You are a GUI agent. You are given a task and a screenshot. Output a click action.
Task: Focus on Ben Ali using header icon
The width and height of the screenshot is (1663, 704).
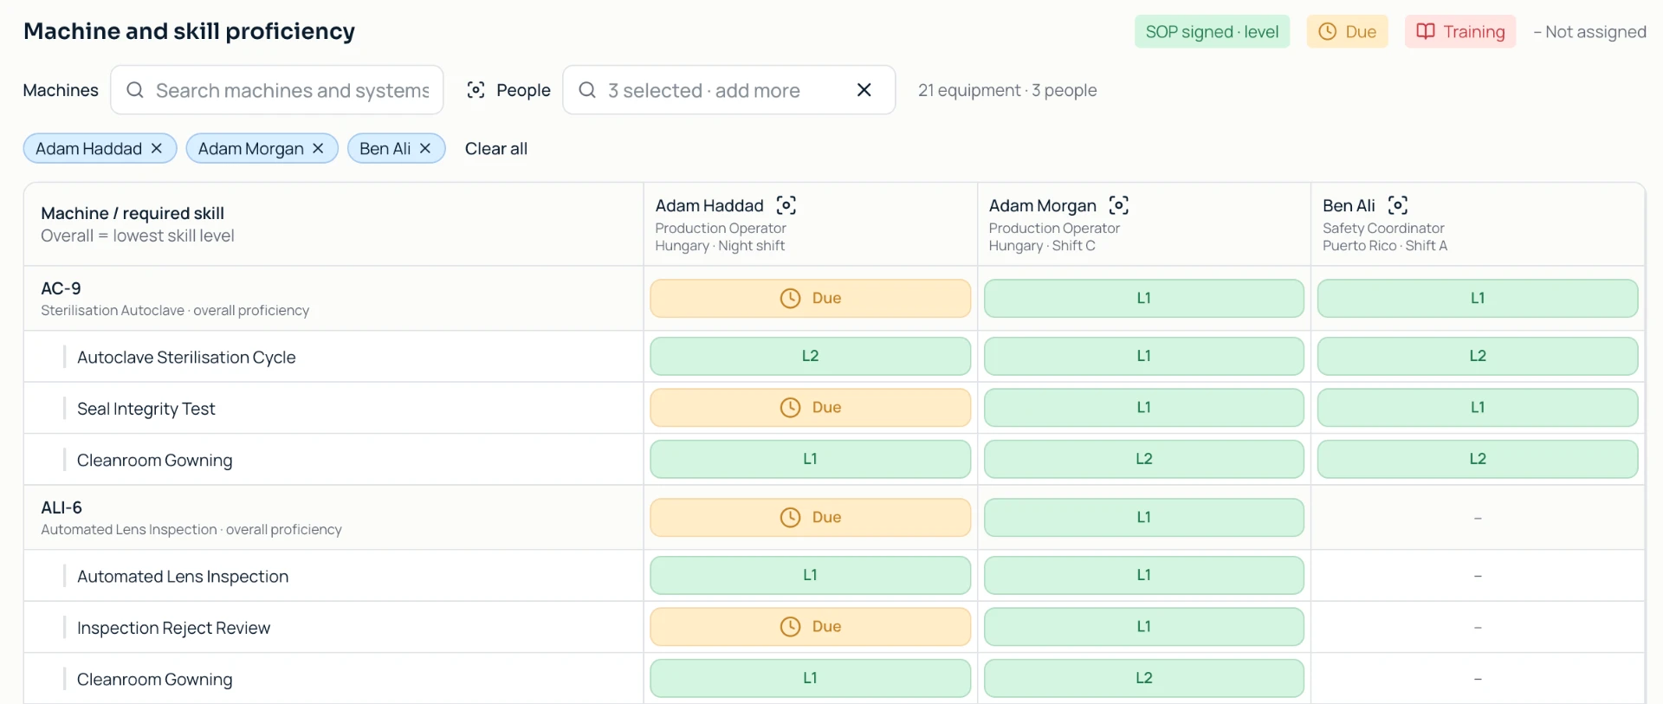(x=1398, y=205)
